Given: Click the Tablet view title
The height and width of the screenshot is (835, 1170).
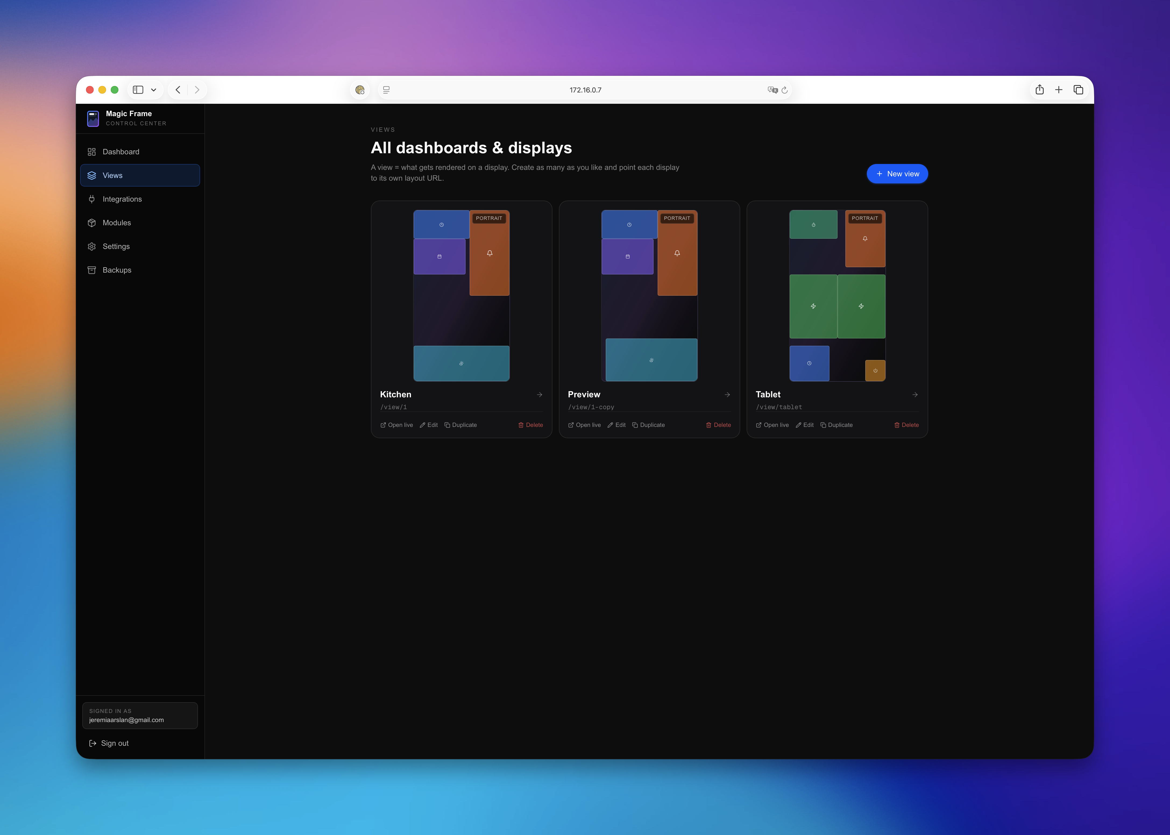Looking at the screenshot, I should tap(768, 394).
